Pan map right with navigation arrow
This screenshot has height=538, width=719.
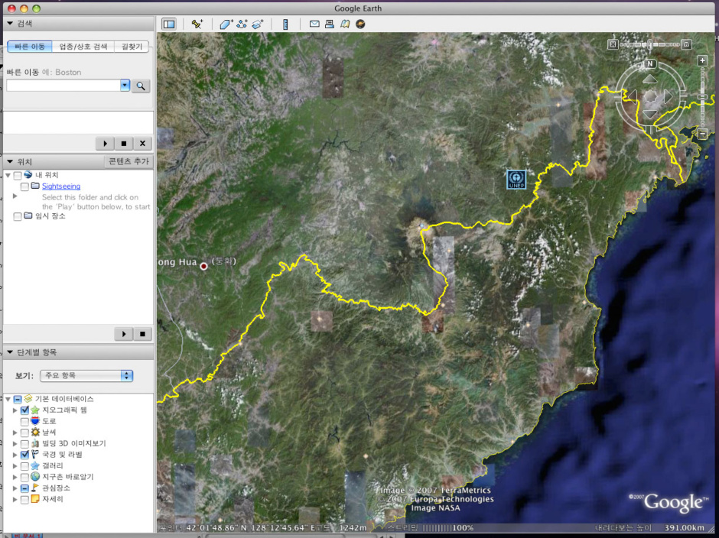pyautogui.click(x=668, y=97)
